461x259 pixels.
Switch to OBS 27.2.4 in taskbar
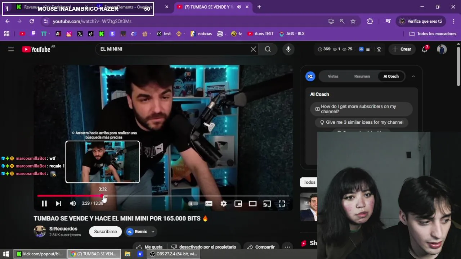[174, 254]
